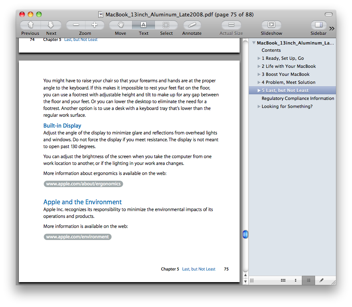This screenshot has height=307, width=352.
Task: Go to the Next page
Action: (x=51, y=25)
